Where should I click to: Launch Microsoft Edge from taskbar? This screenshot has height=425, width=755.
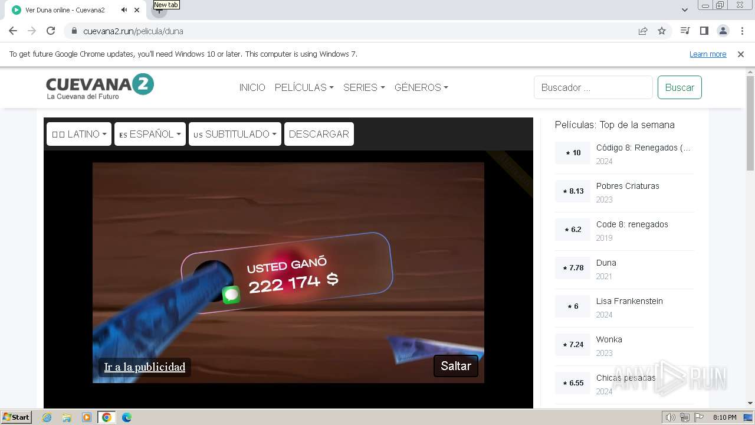tap(126, 417)
